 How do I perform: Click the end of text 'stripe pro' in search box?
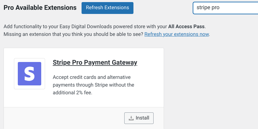pos(219,8)
